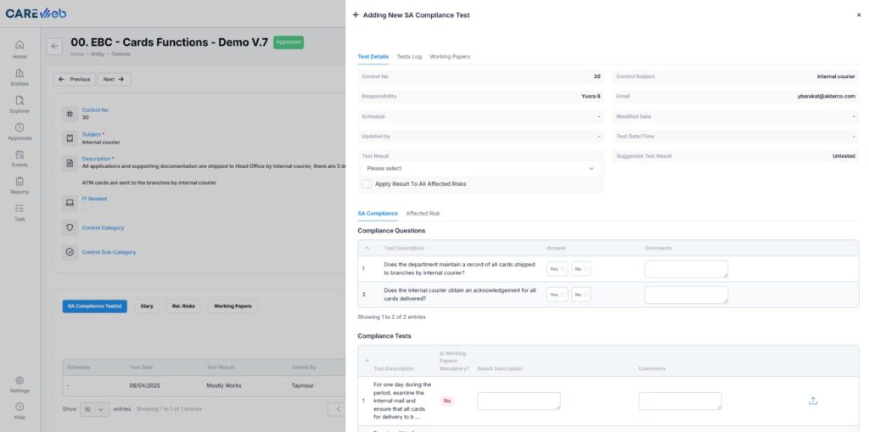Switch to the Affected Risk tab
869x432 pixels.
coord(423,214)
